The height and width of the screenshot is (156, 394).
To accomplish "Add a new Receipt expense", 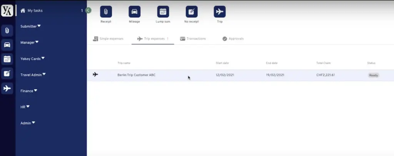I will pos(106,12).
